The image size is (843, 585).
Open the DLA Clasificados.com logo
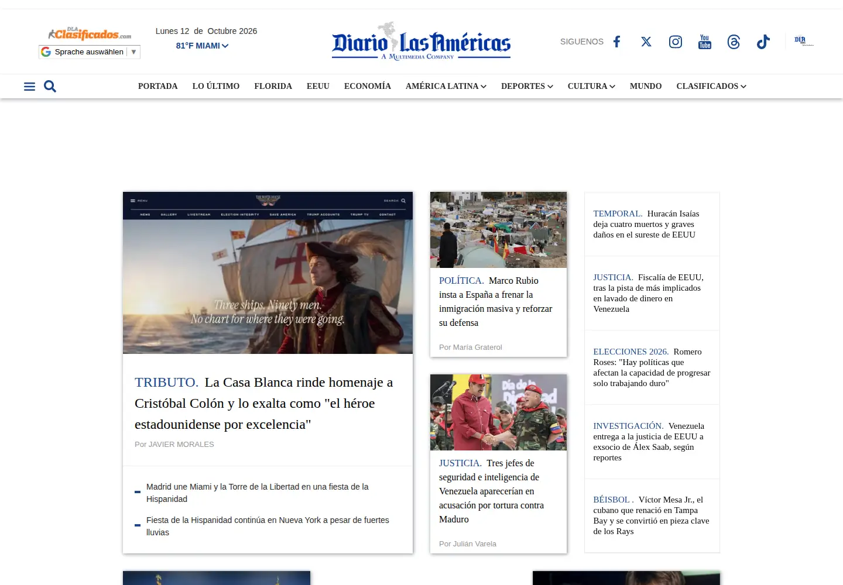click(x=90, y=34)
